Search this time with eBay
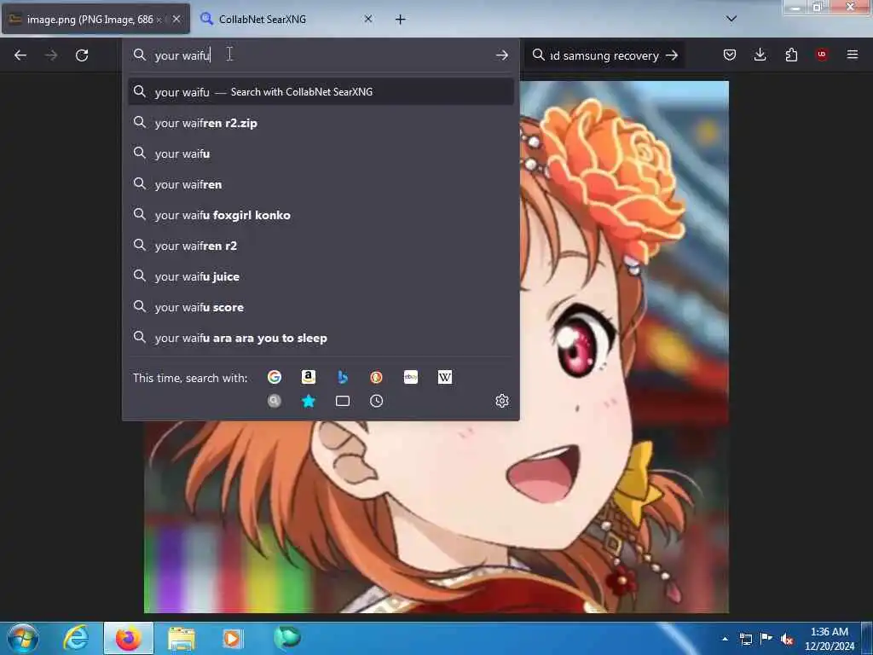 coord(411,377)
